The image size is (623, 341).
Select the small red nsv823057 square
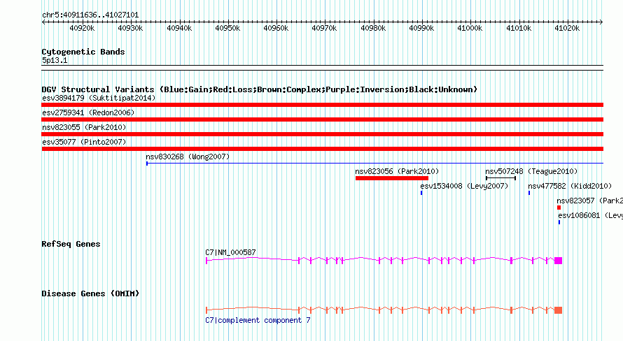[x=559, y=208]
